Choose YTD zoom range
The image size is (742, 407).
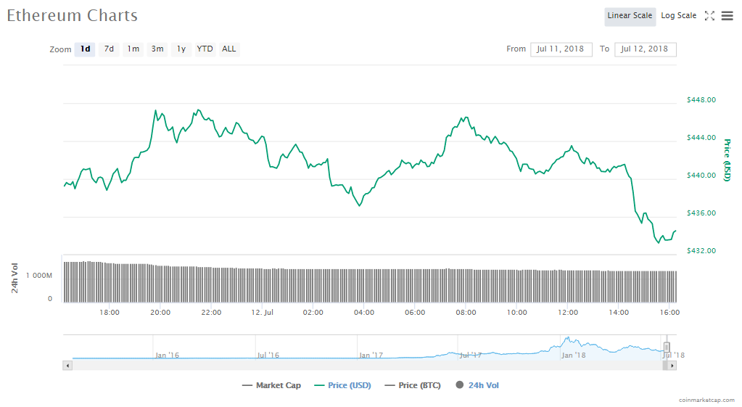(205, 49)
